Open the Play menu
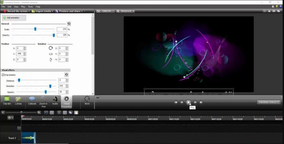 (x=23, y=7)
